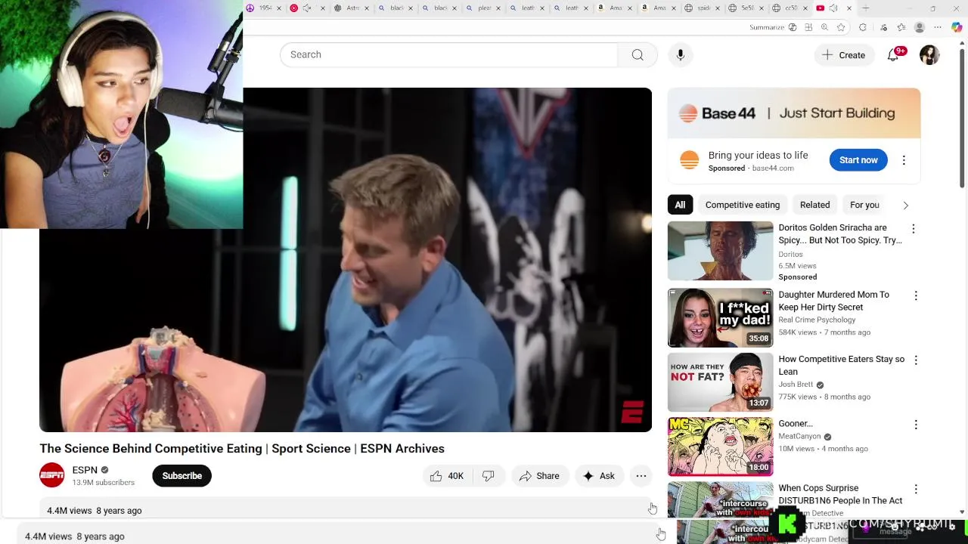Open Doritos Golden Sriracha video thumbnail

[x=720, y=251]
